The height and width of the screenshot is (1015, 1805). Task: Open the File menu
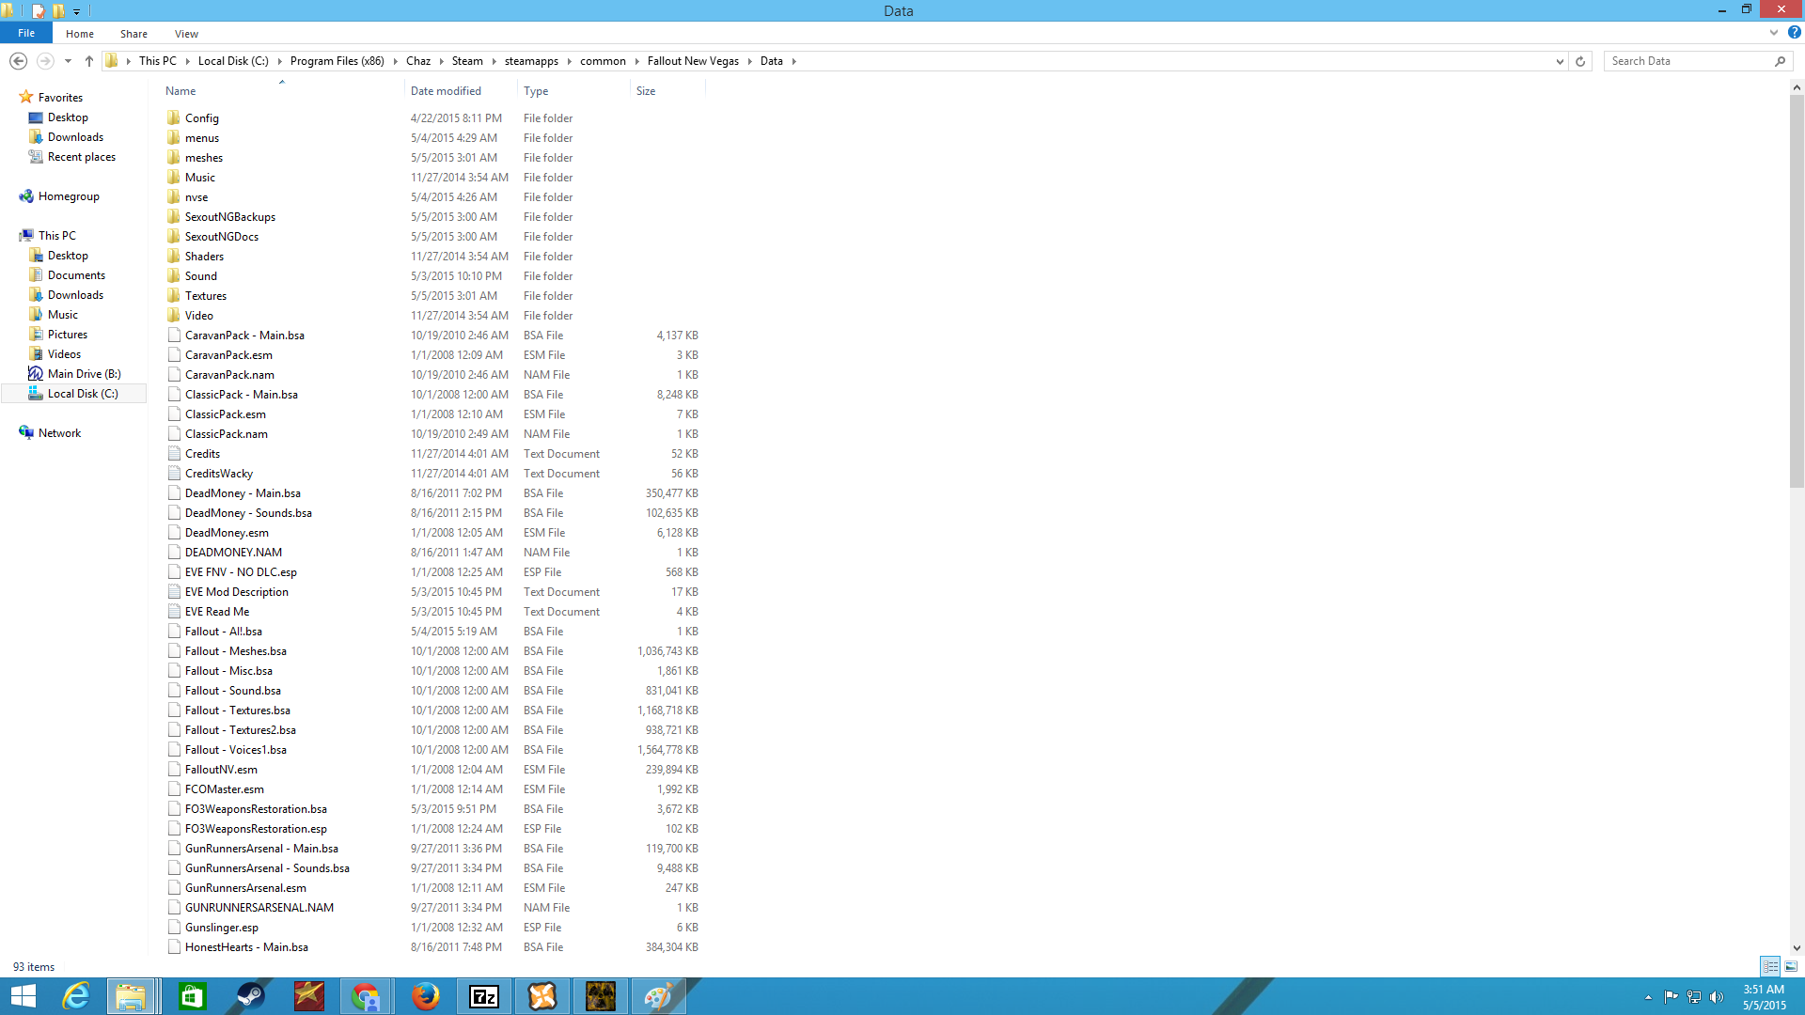pyautogui.click(x=26, y=33)
